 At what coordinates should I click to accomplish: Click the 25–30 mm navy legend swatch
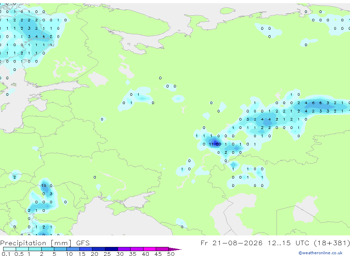pos(111,249)
